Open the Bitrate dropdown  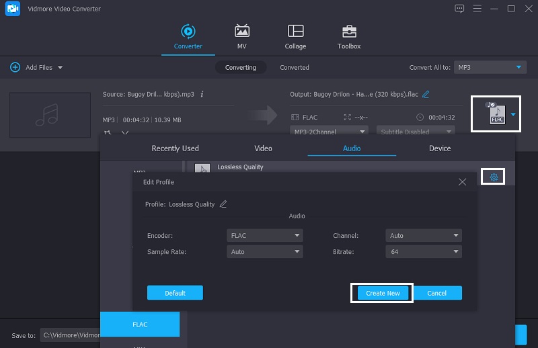pos(424,252)
